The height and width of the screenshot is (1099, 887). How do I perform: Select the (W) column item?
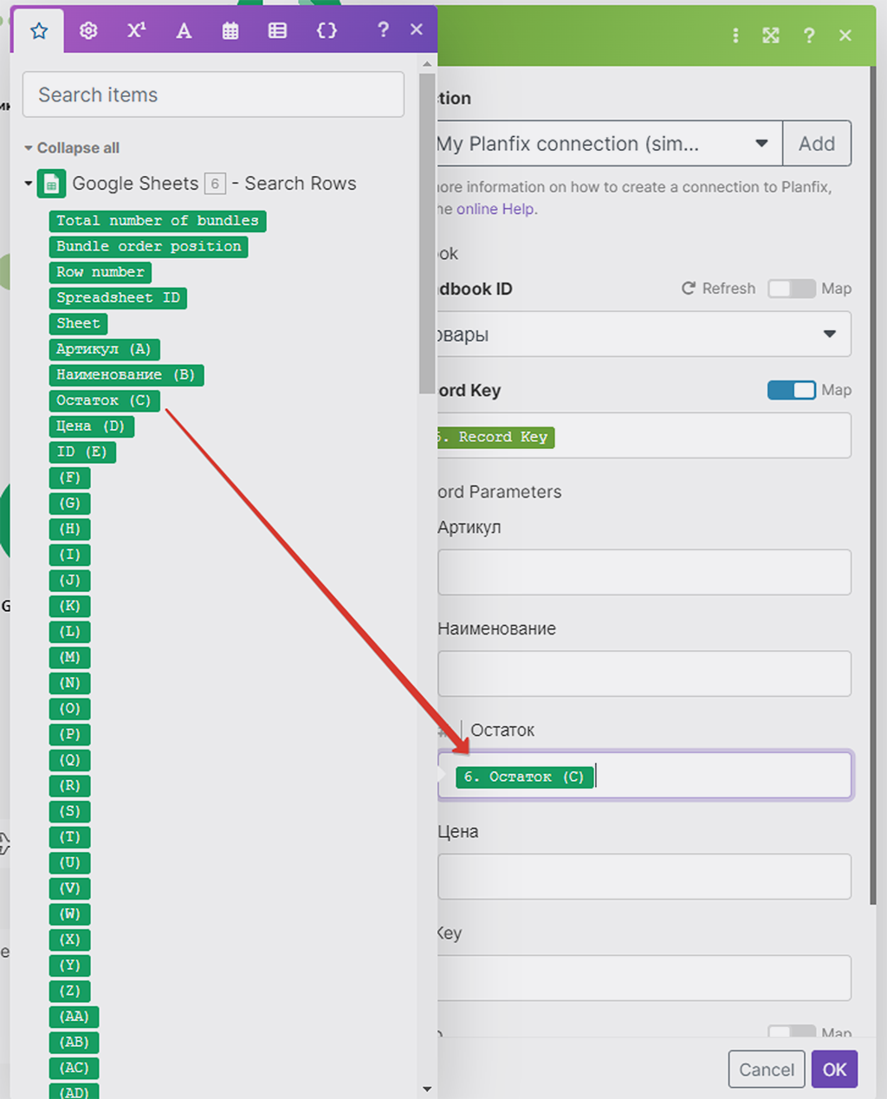[x=70, y=914]
